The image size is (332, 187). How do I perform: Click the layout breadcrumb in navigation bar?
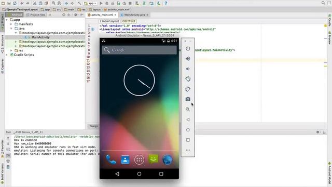coord(95,9)
